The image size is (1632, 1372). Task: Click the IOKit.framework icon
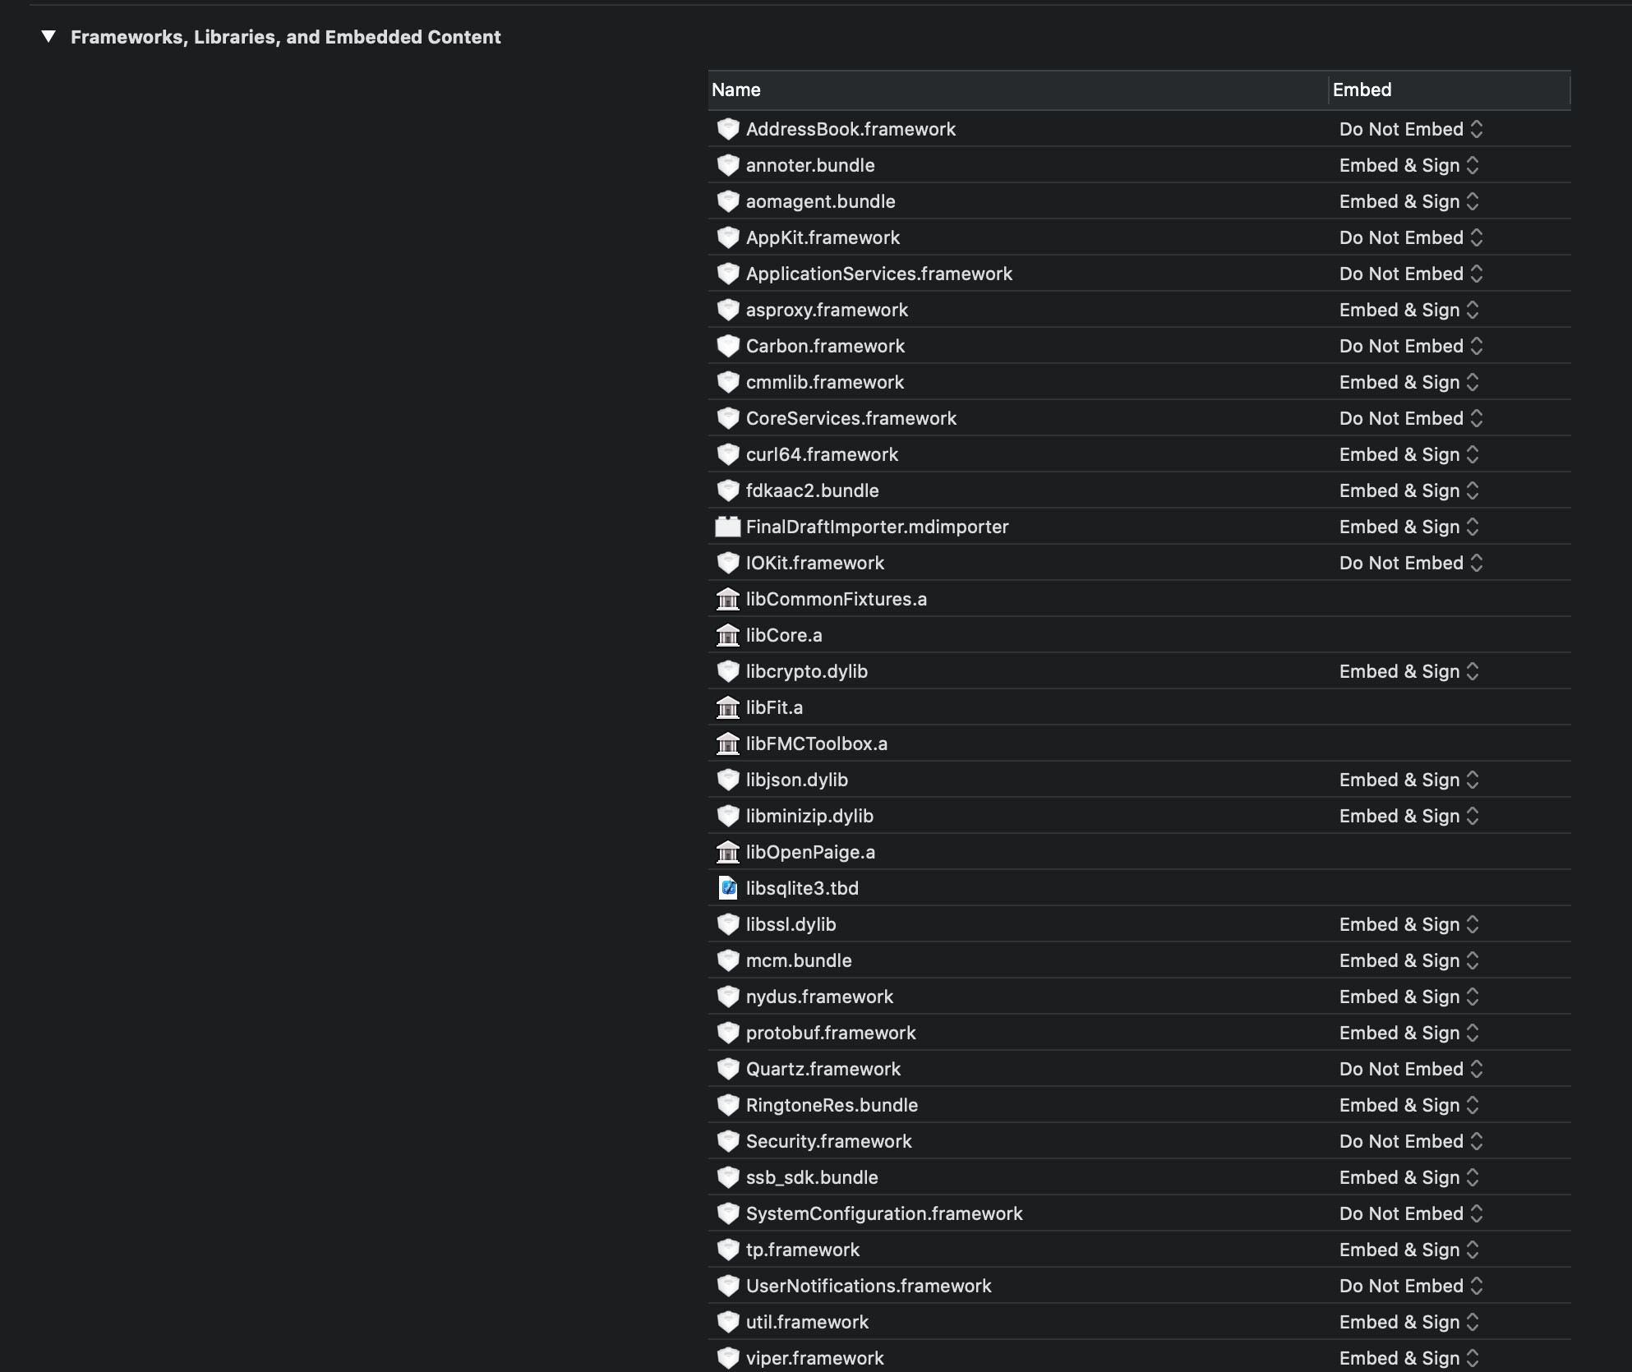[728, 563]
